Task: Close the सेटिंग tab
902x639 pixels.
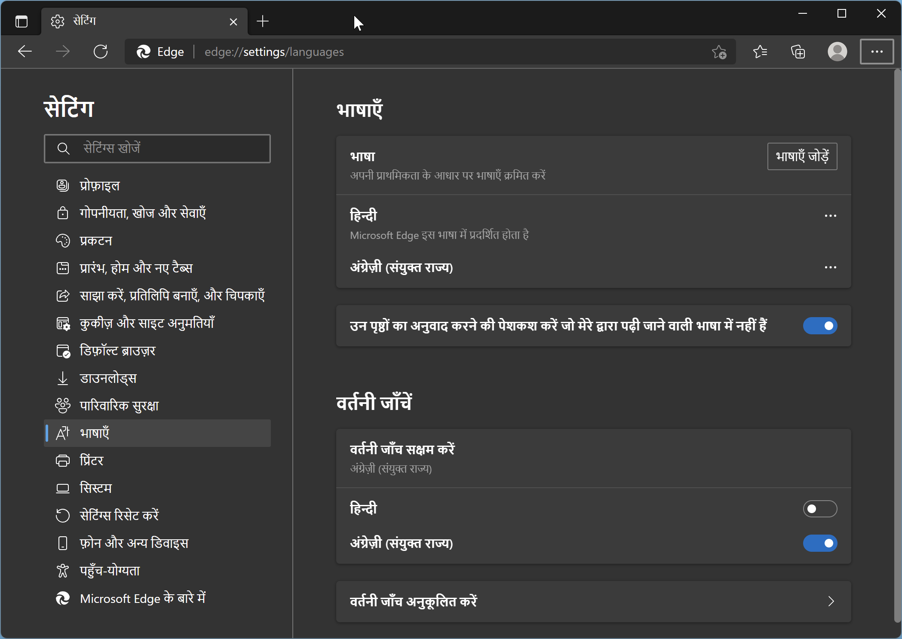Action: pos(233,21)
